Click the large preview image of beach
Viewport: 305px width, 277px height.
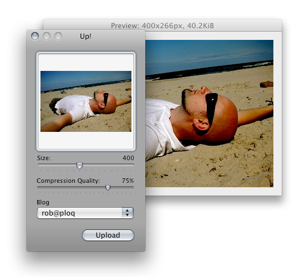tap(209, 114)
